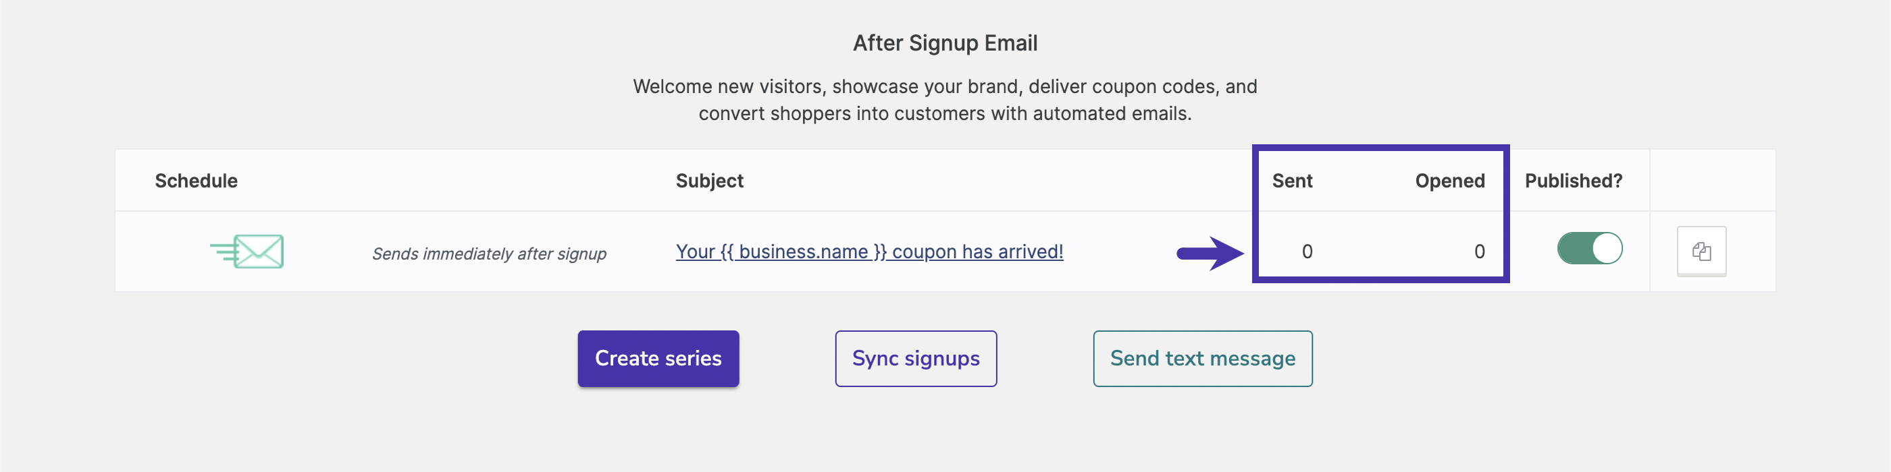The image size is (1891, 472).
Task: Click the empty header cell above copy icon
Action: pyautogui.click(x=1712, y=181)
